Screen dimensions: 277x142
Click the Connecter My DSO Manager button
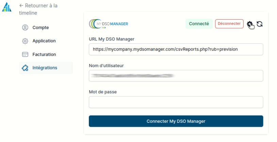(176, 121)
